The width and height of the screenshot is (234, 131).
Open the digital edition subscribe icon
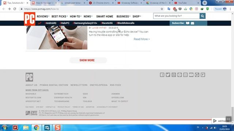point(188,23)
